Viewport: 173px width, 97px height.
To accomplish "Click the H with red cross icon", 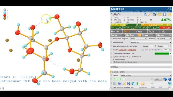I will (129, 84).
